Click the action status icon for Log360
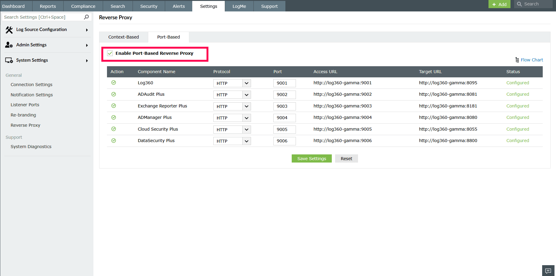 pos(114,83)
